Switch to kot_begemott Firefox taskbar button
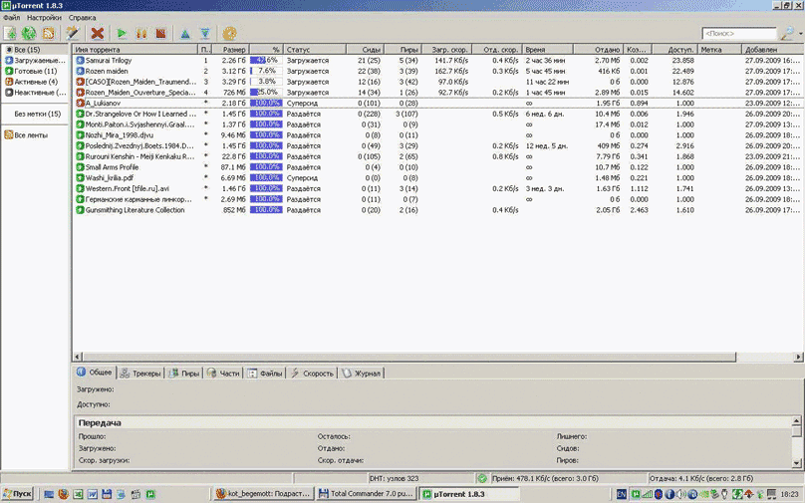This screenshot has height=503, width=805. point(263,494)
